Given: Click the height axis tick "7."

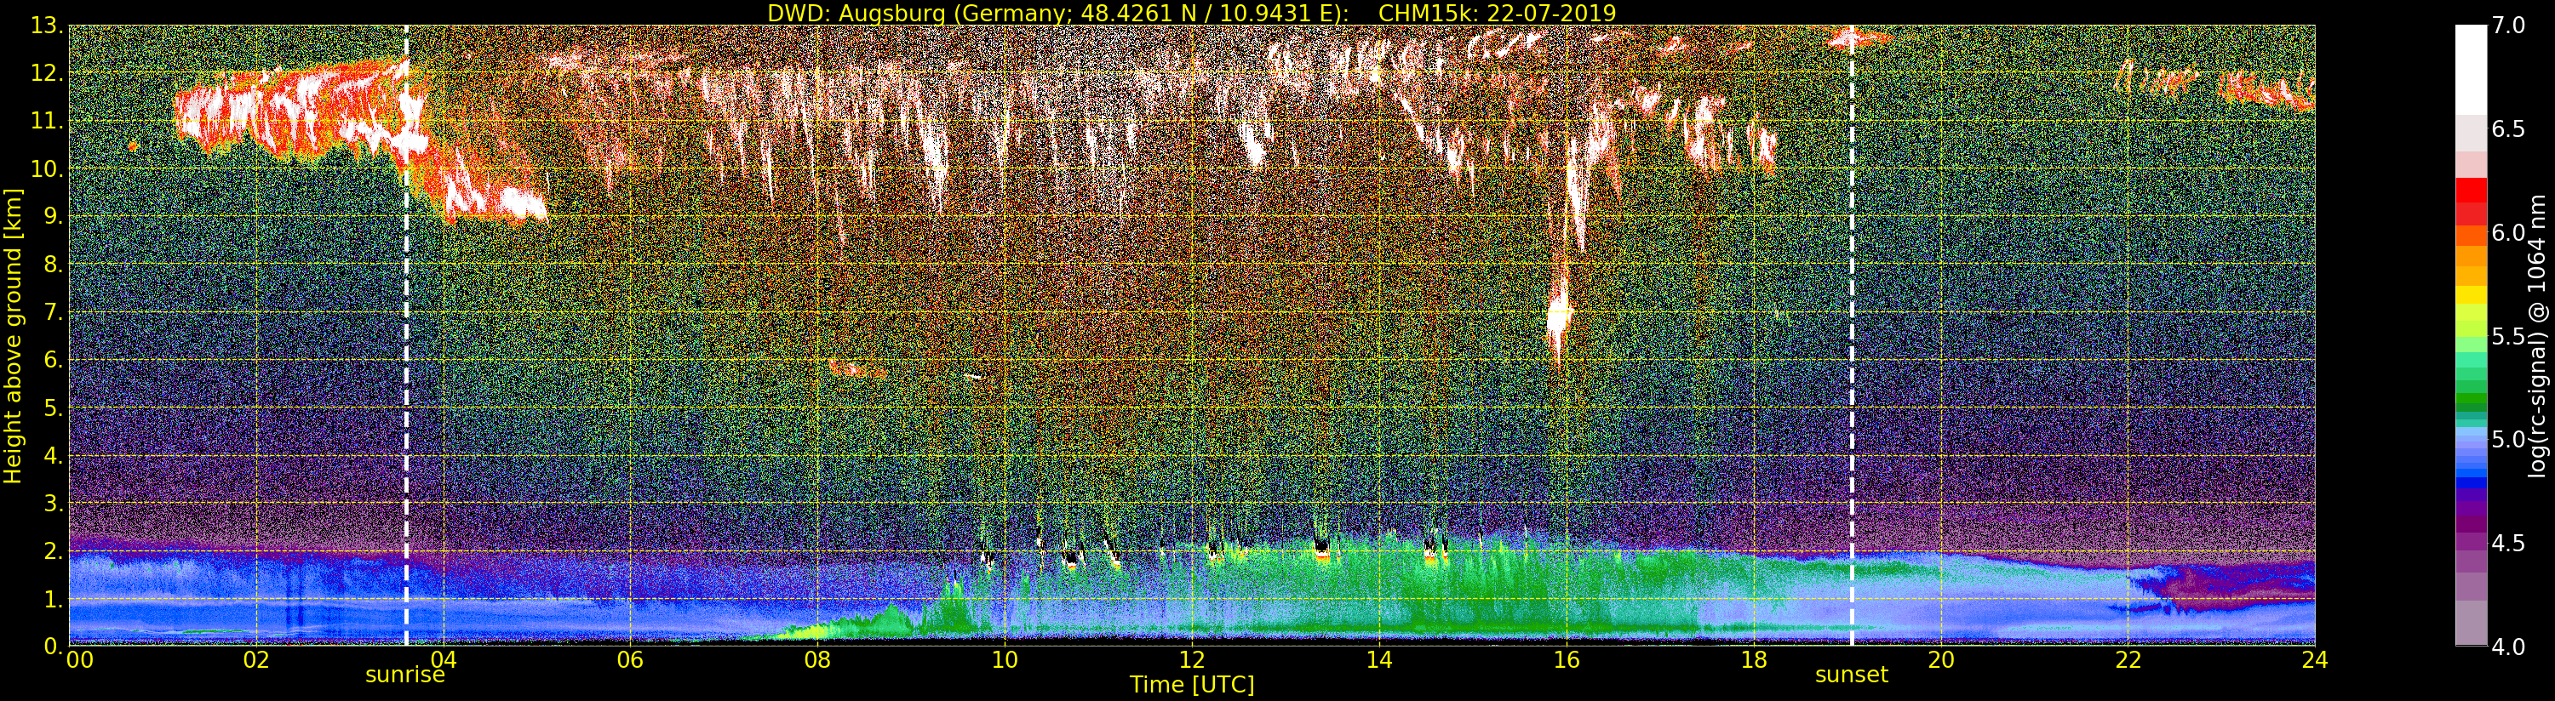Looking at the screenshot, I should [x=52, y=312].
